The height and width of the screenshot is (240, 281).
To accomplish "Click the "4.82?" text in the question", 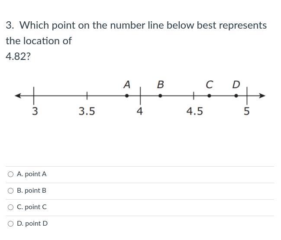I will pyautogui.click(x=18, y=56).
